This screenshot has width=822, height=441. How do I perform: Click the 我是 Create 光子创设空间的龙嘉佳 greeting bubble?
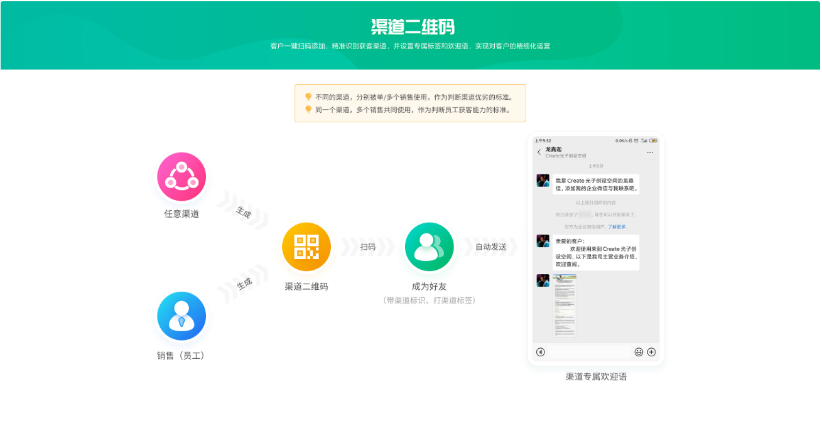tap(596, 184)
